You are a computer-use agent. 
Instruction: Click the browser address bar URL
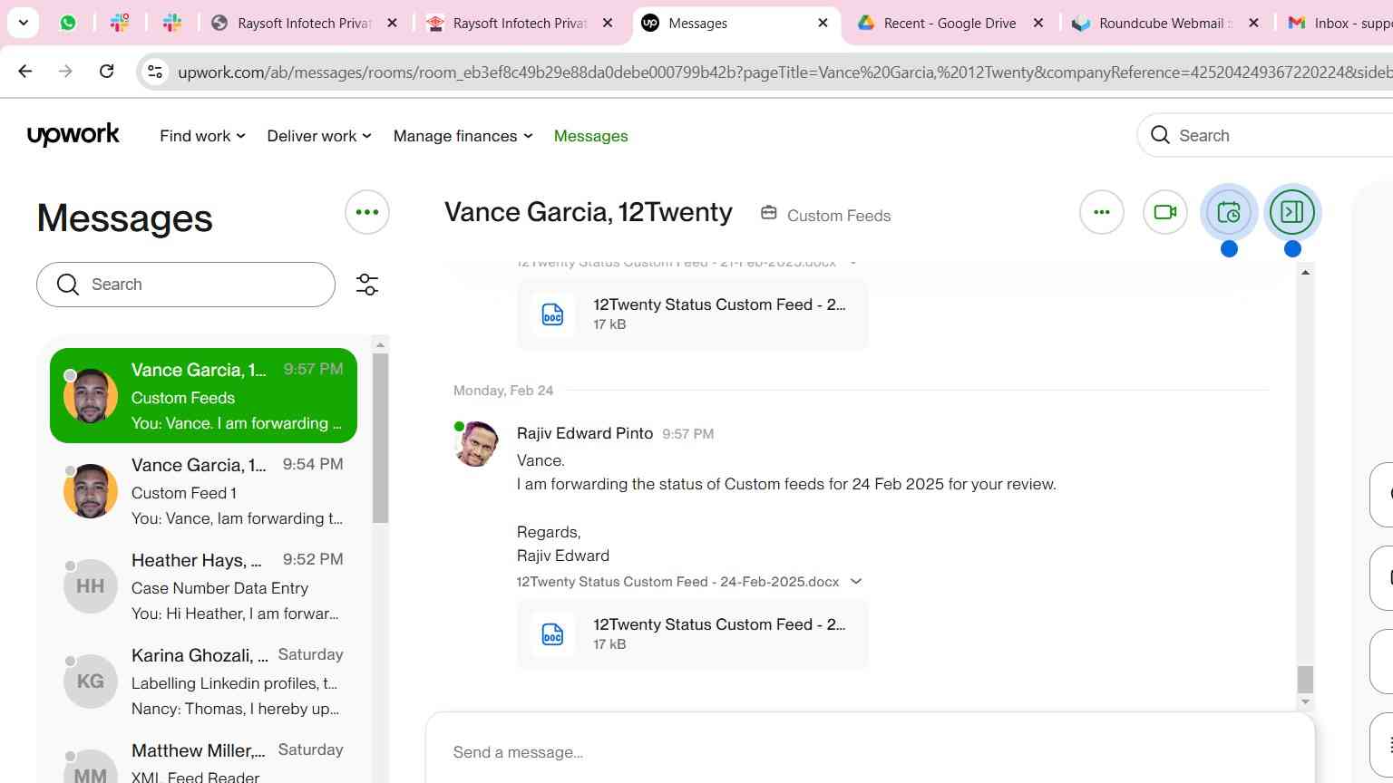click(784, 72)
